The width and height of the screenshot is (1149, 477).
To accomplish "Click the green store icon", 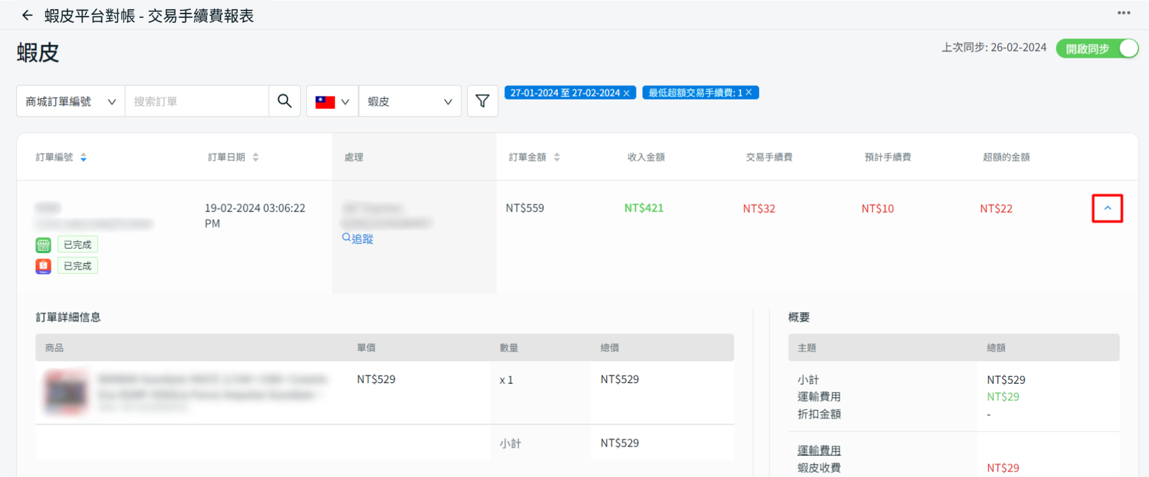I will pos(44,245).
